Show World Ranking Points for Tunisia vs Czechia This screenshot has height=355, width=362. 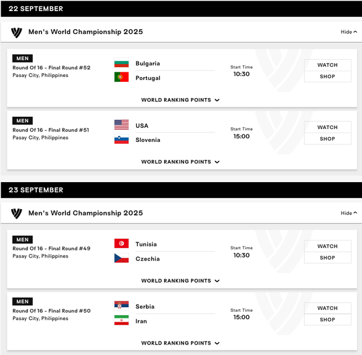click(x=180, y=281)
